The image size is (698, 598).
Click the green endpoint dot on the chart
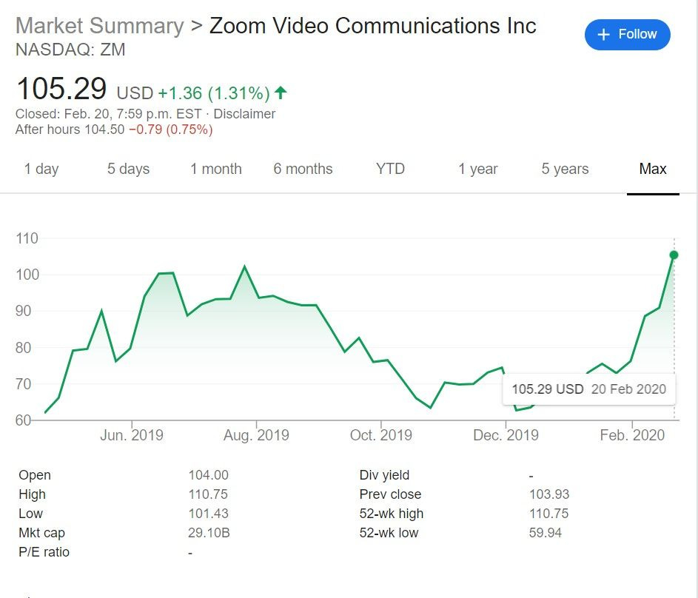coord(674,255)
